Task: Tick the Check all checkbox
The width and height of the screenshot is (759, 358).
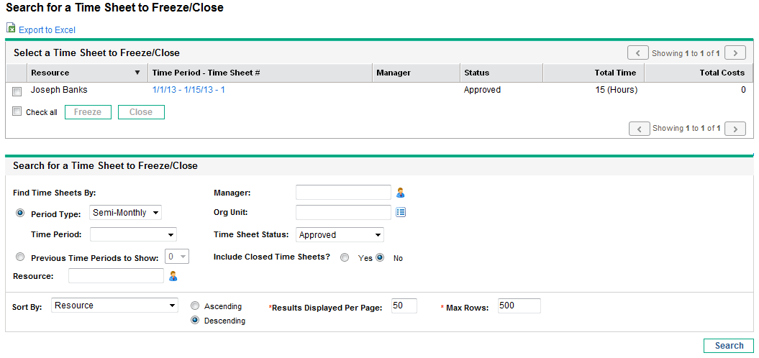Action: (17, 112)
